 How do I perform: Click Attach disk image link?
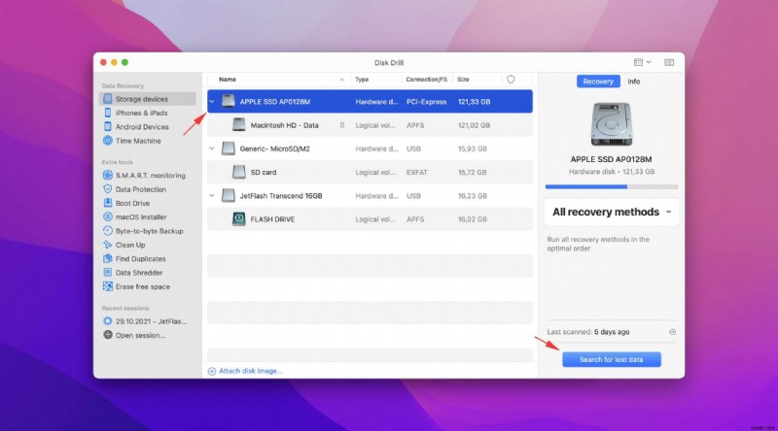pyautogui.click(x=246, y=371)
